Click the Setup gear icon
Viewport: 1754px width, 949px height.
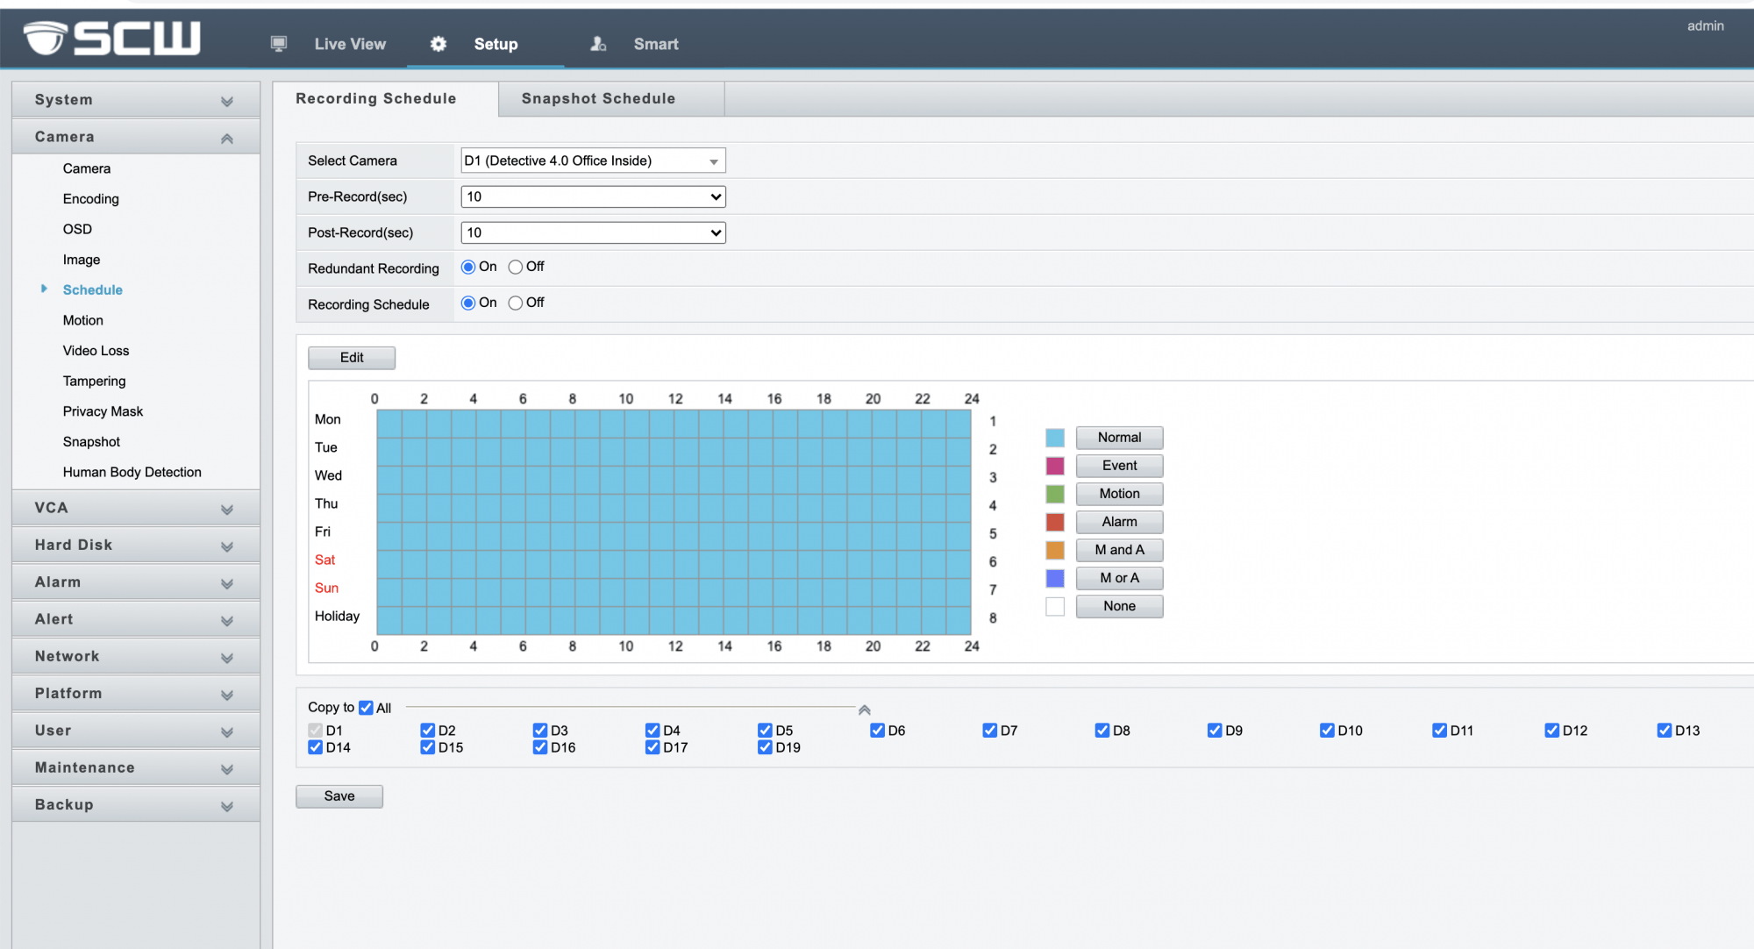pos(438,43)
